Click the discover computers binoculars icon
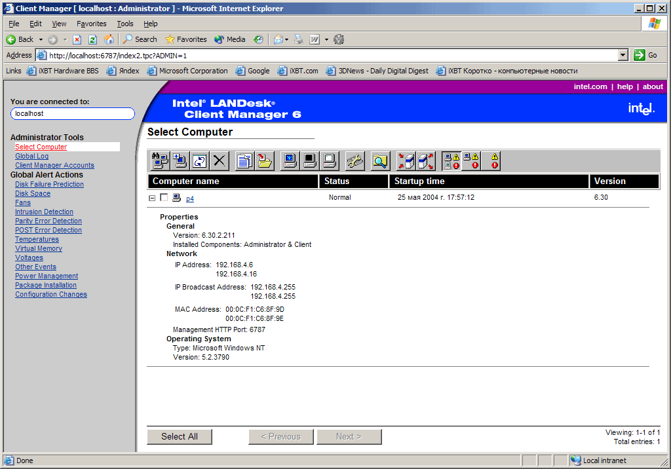 point(161,161)
